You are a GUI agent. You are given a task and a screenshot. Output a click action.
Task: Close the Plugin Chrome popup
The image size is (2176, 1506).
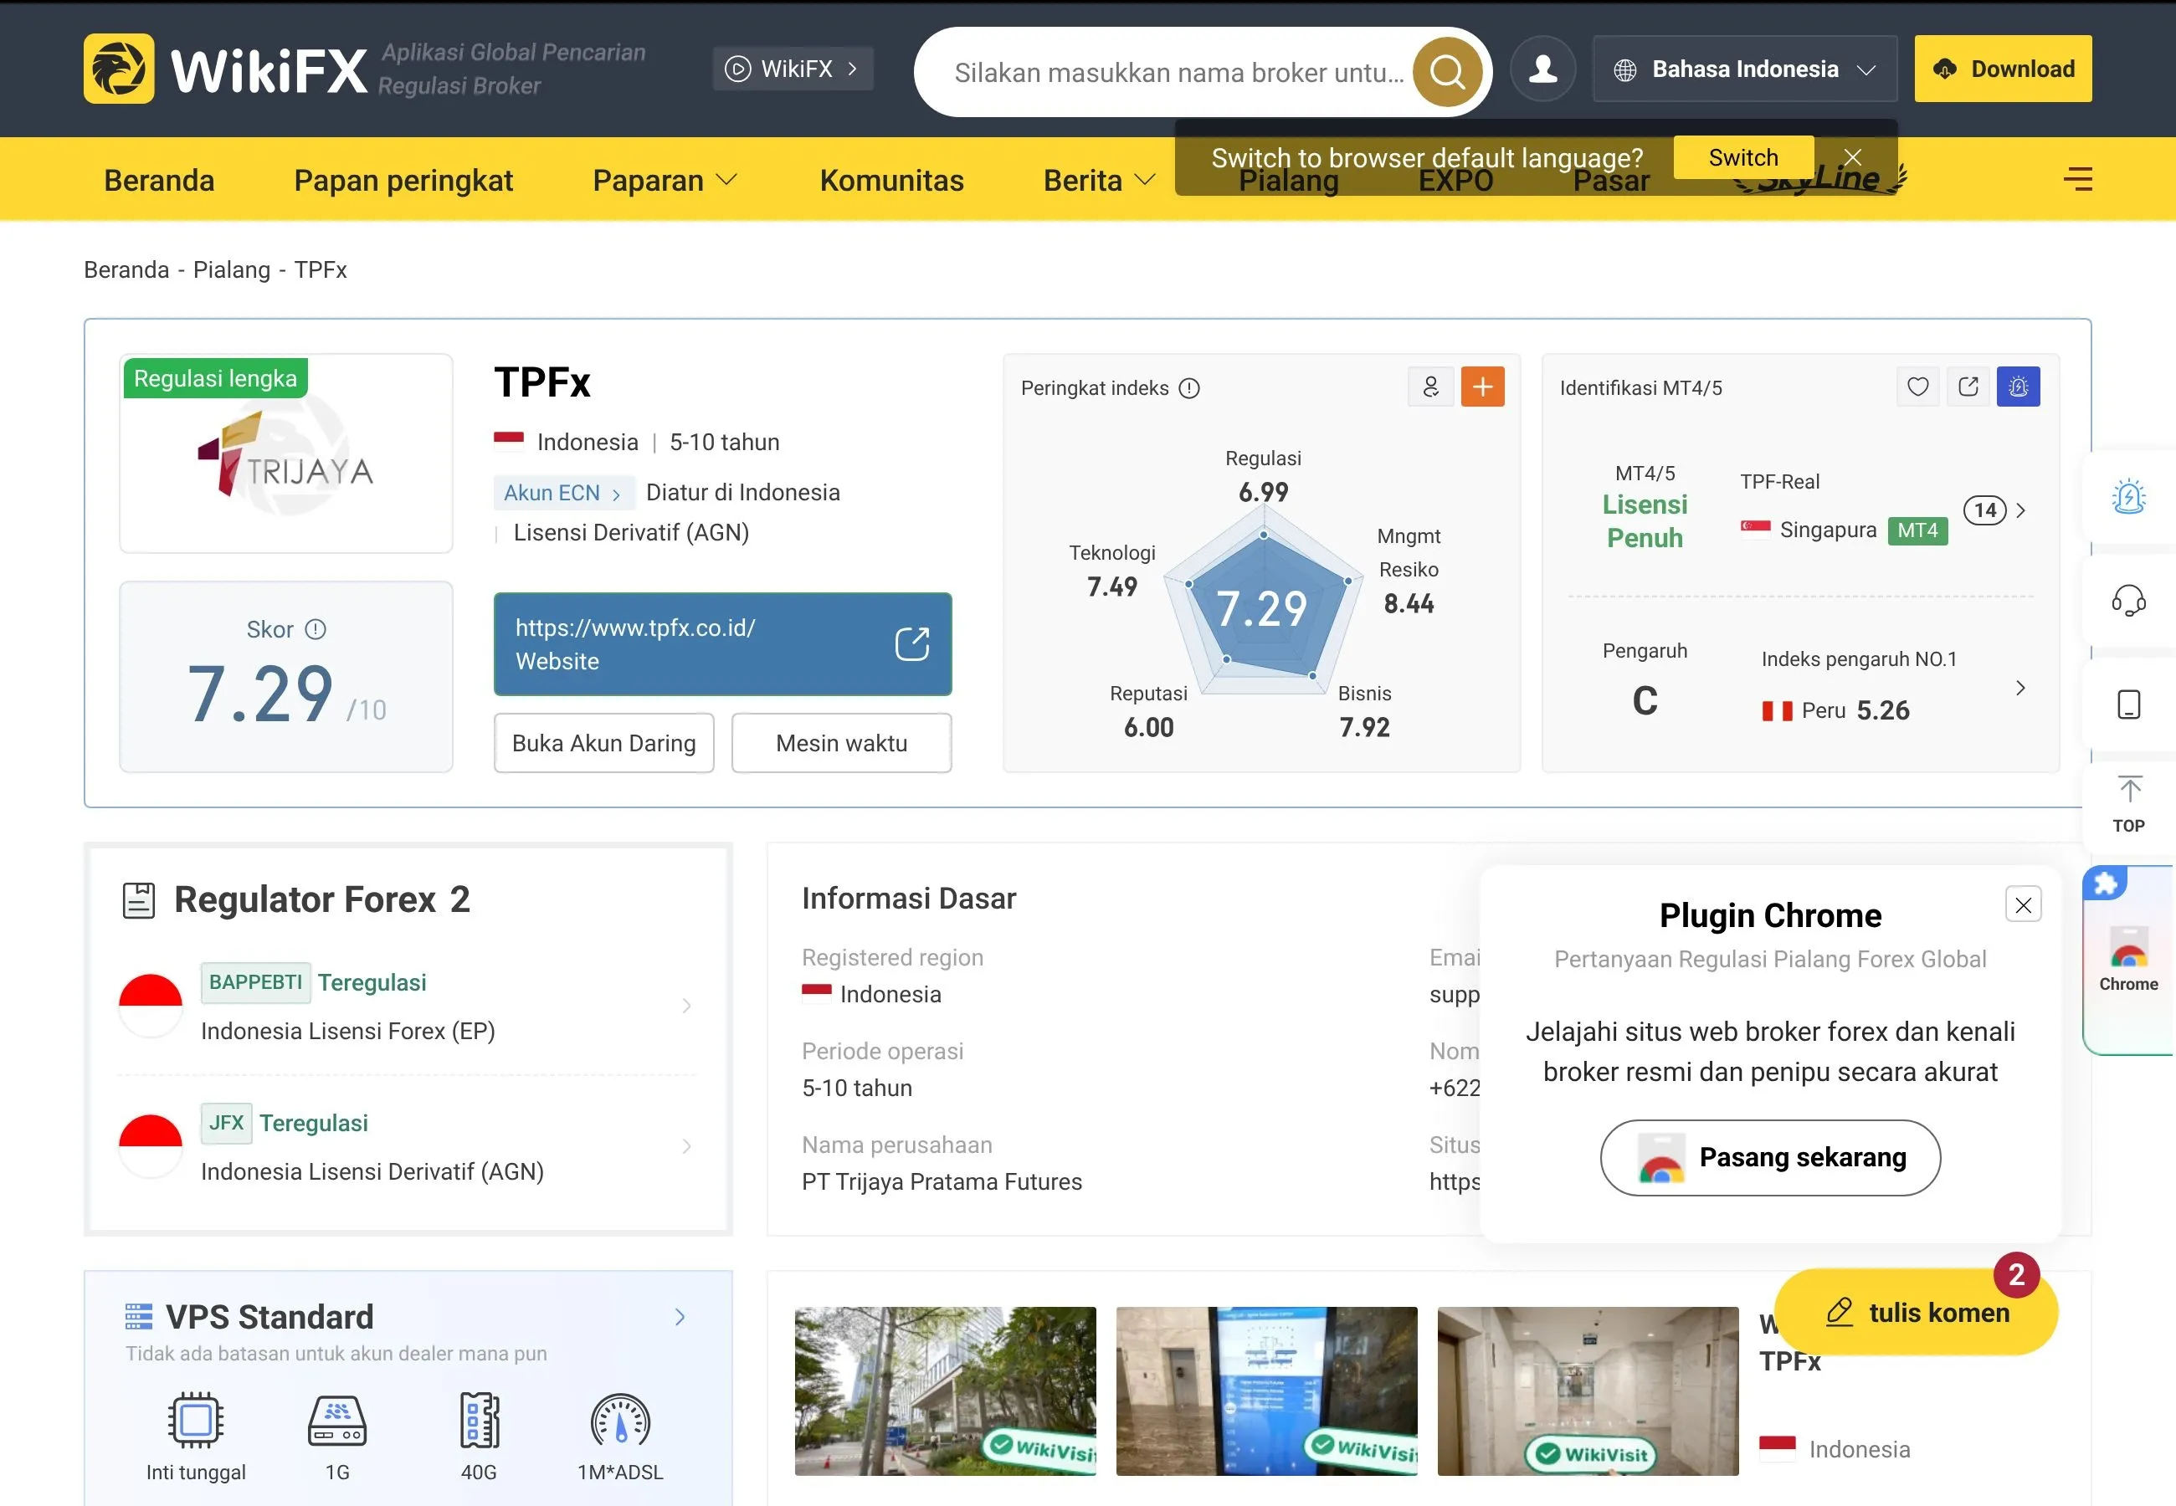[x=2023, y=905]
